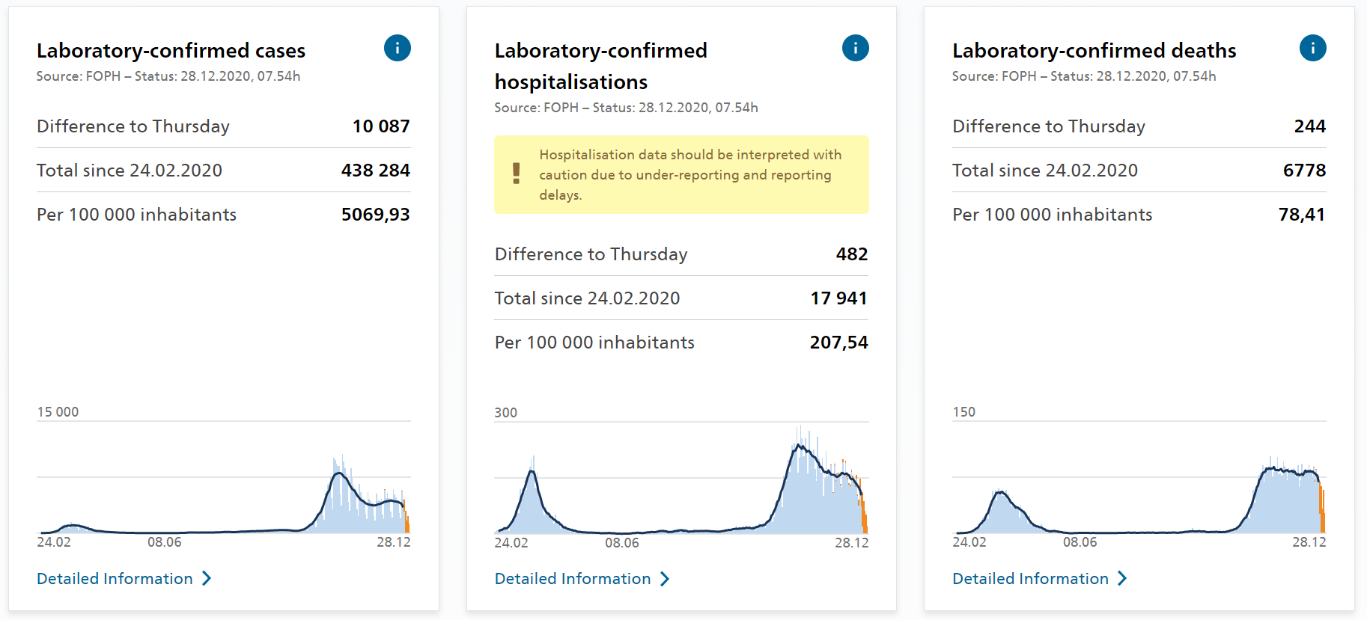The image size is (1367, 620).
Task: Click the yellow hospitalisation data caution text
Action: tap(689, 174)
